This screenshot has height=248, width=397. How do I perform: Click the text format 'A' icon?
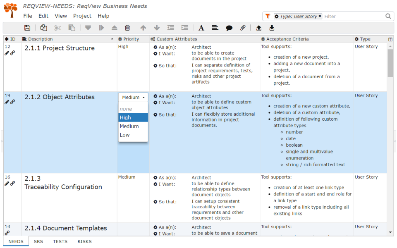(201, 28)
